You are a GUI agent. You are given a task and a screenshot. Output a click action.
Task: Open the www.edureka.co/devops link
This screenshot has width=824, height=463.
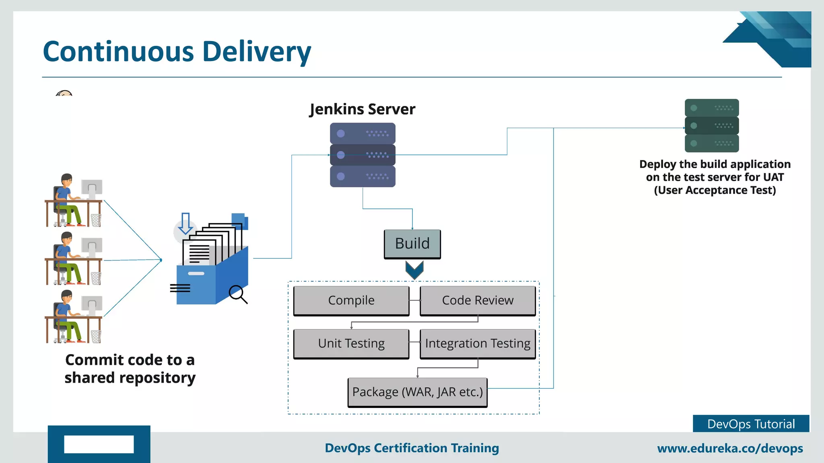click(730, 448)
